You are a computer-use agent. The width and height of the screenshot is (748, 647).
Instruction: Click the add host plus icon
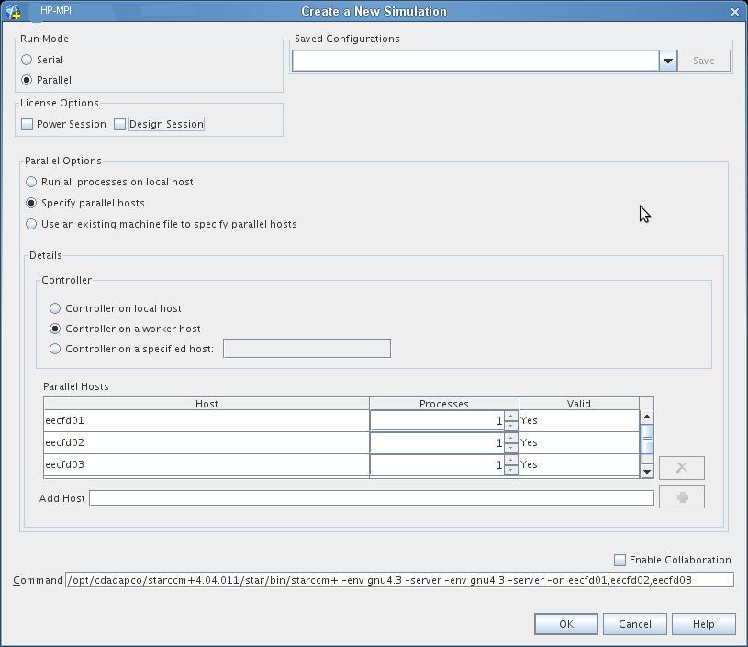point(682,498)
